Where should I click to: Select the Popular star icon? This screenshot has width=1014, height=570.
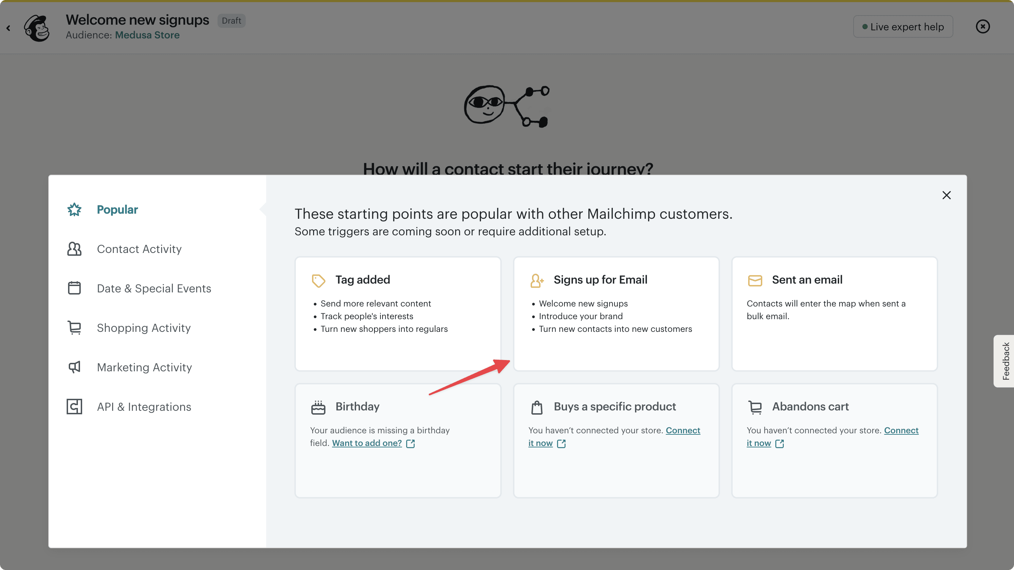(74, 210)
